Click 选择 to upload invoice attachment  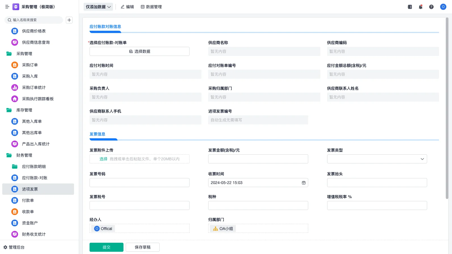pyautogui.click(x=103, y=159)
